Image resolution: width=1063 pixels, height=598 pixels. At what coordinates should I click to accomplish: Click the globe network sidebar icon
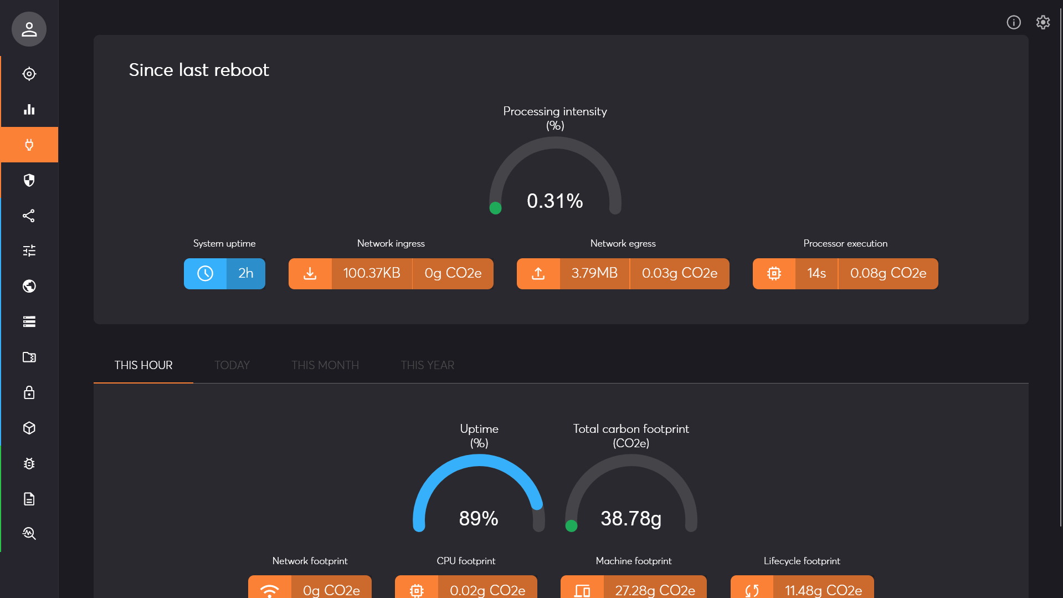click(29, 286)
